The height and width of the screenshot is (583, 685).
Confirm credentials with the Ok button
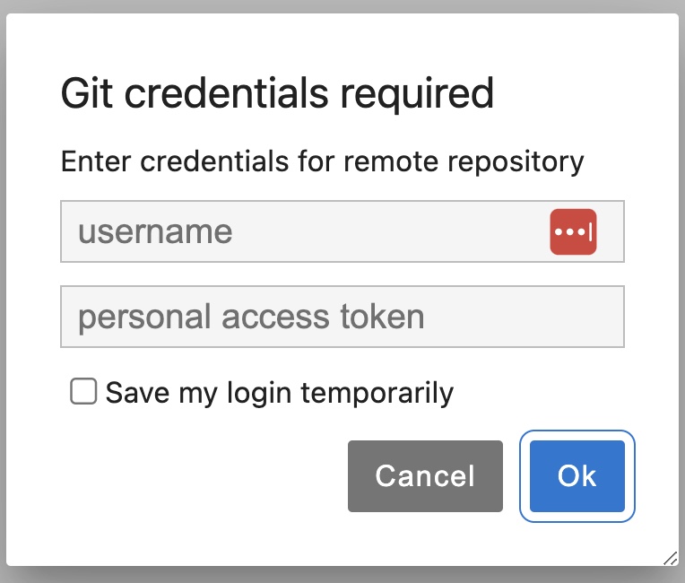(577, 475)
